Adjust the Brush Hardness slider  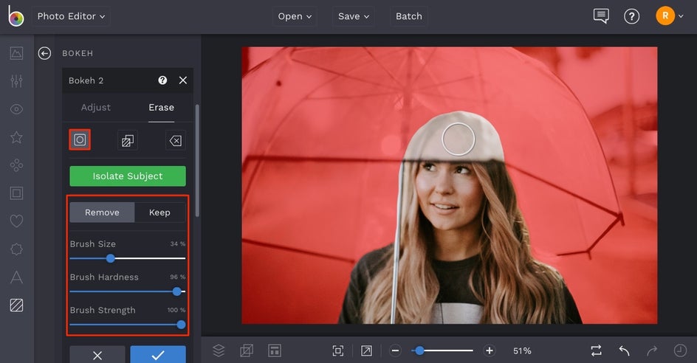point(128,291)
